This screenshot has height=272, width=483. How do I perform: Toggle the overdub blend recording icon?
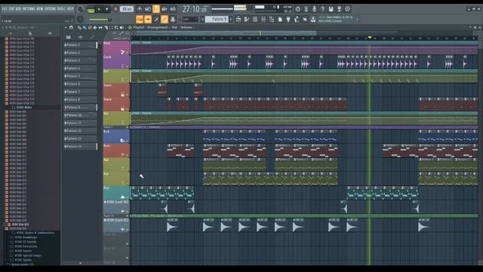coord(165,9)
